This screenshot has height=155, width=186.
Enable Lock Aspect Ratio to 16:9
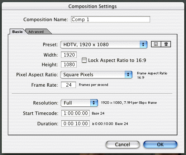[x=84, y=60]
